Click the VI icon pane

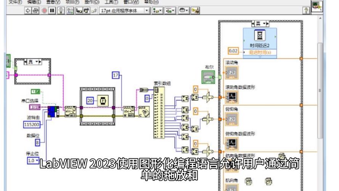[x=317, y=7]
